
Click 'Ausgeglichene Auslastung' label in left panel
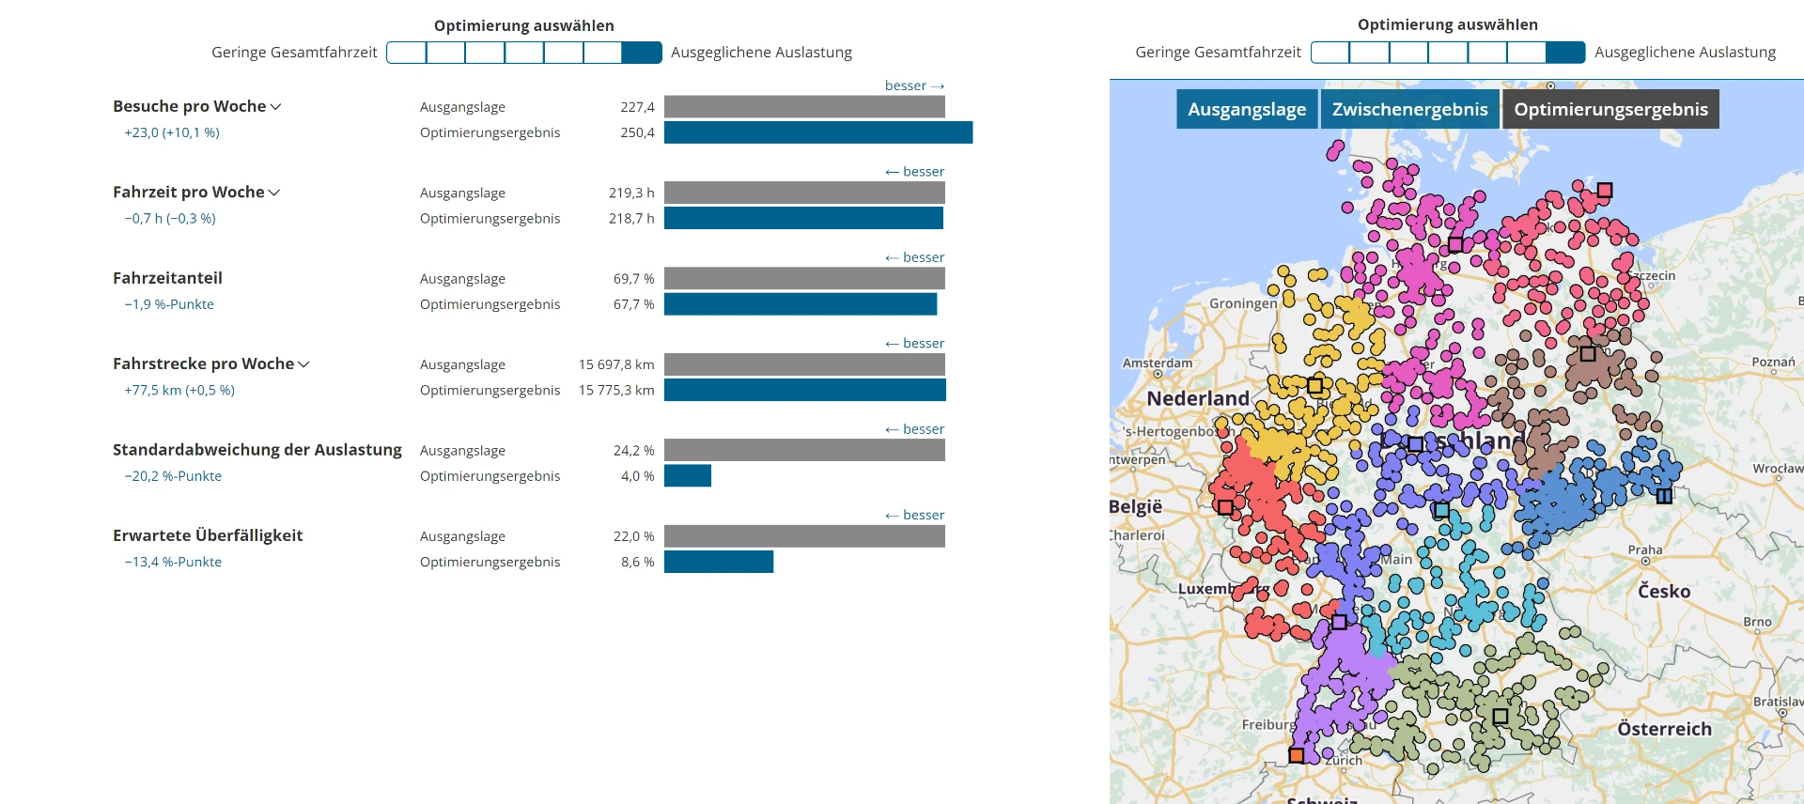[x=761, y=53]
